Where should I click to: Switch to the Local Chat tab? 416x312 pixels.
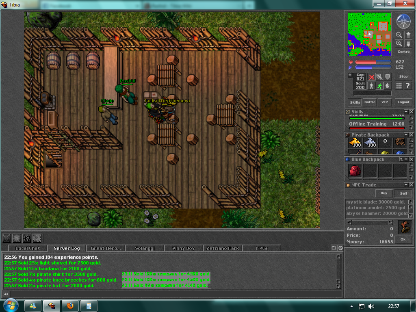coord(28,248)
